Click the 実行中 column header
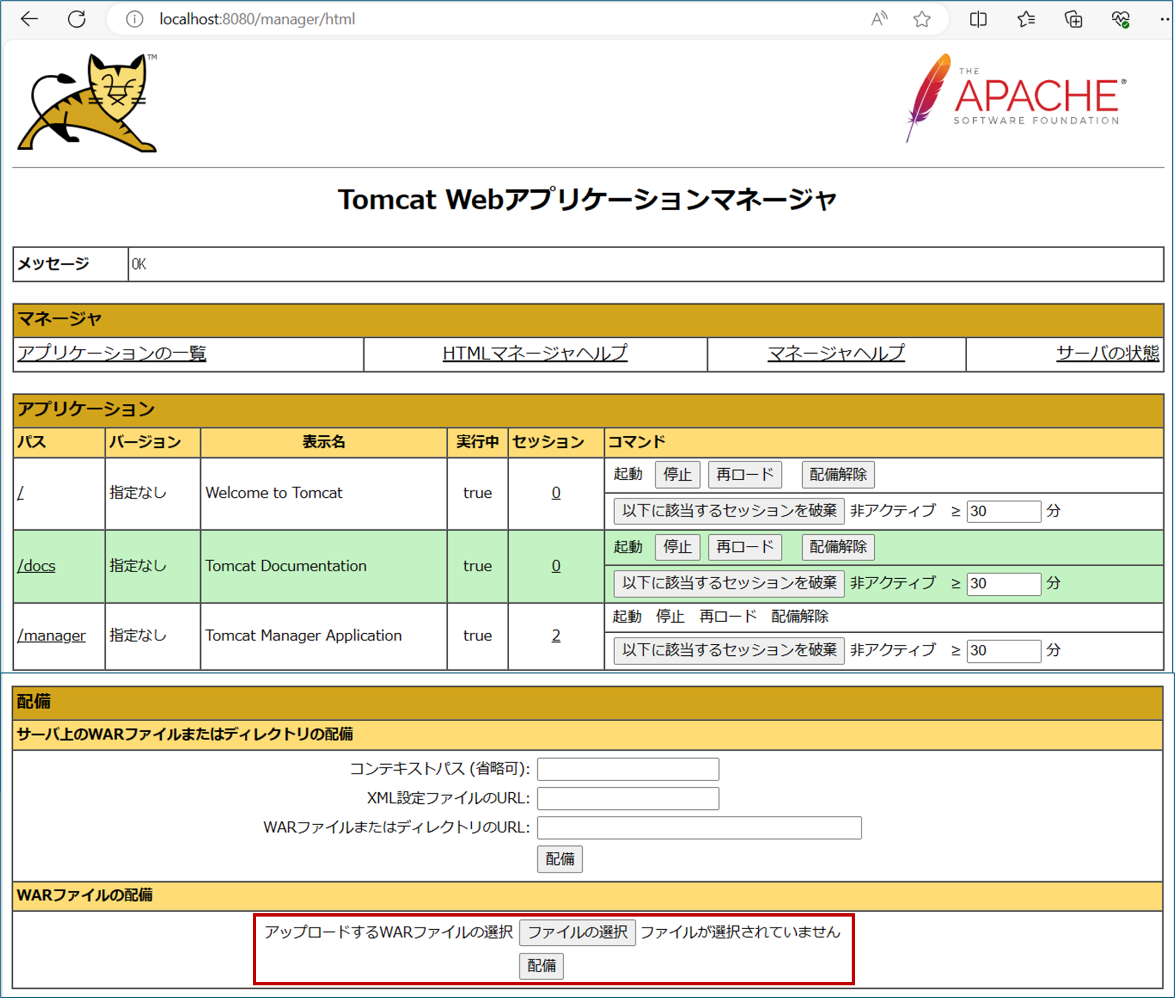The width and height of the screenshot is (1175, 998). pos(477,442)
